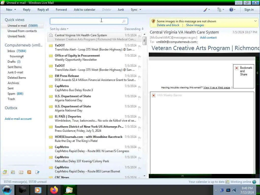Click Junk in the toolbar

click(x=121, y=10)
